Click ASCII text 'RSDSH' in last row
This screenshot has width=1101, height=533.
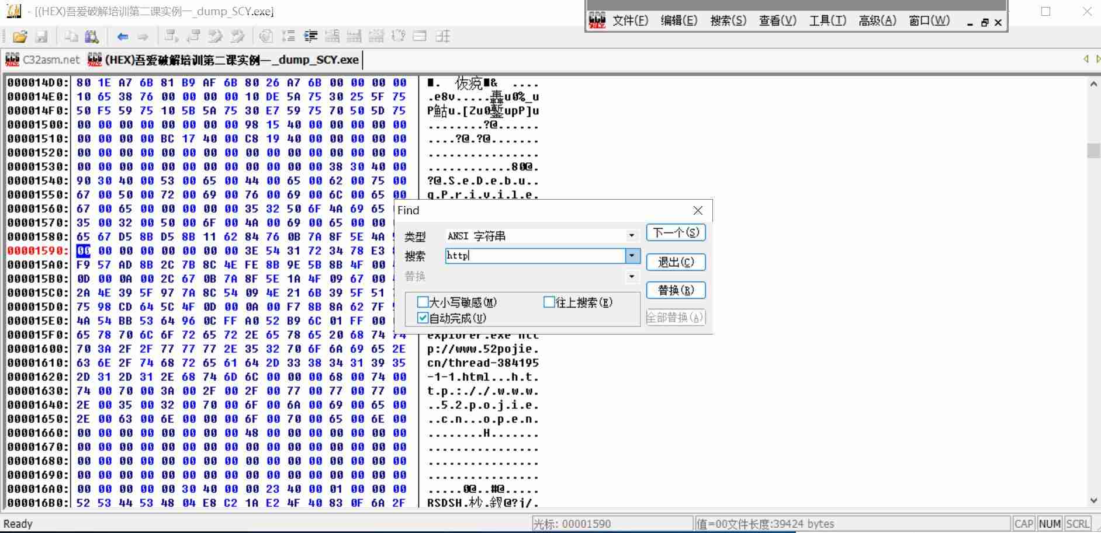coord(445,503)
